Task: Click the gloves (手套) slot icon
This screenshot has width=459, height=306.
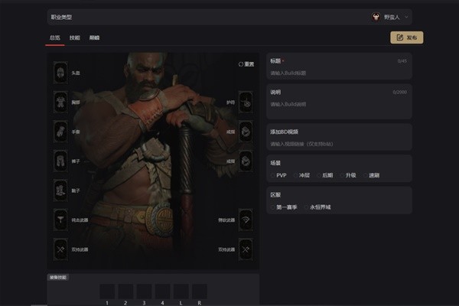Action: click(61, 131)
